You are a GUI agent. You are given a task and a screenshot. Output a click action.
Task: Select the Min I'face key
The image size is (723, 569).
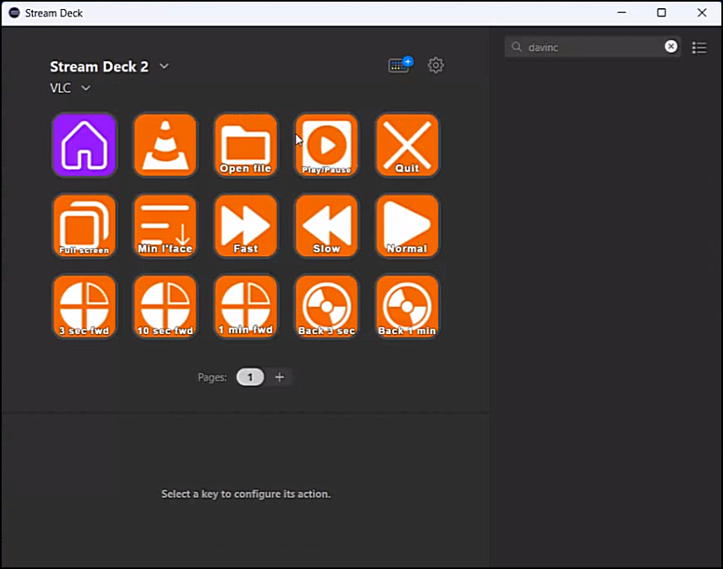click(165, 226)
